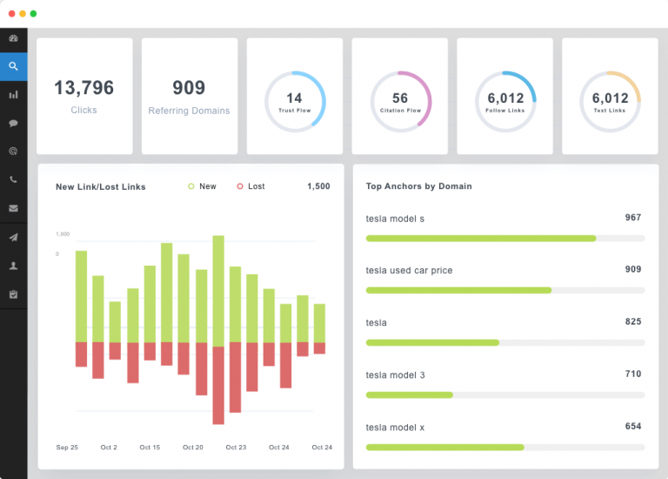This screenshot has height=479, width=668.
Task: Click the green zoom window button
Action: point(33,14)
